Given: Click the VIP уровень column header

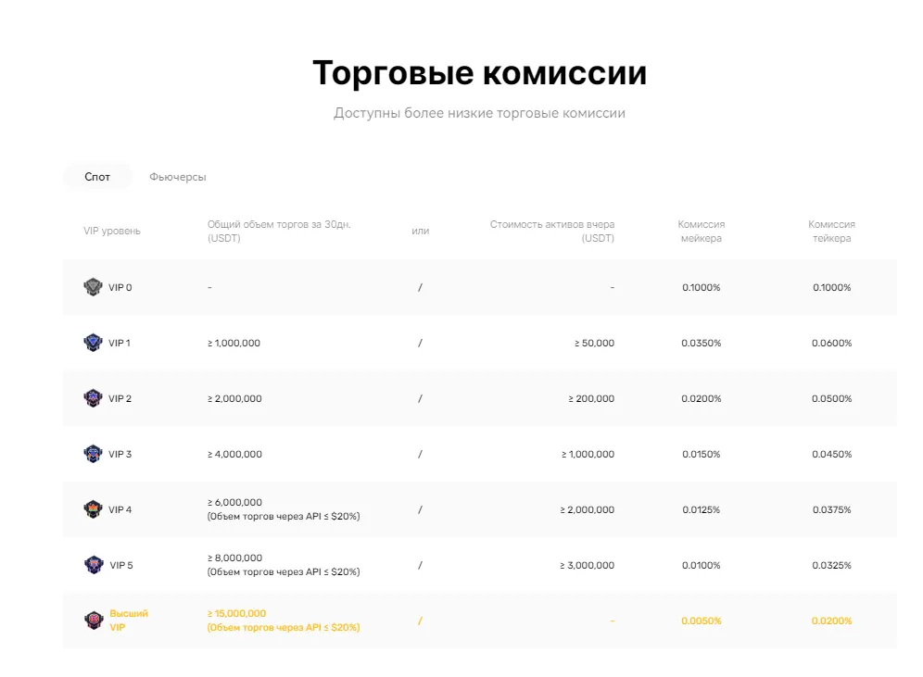Looking at the screenshot, I should (x=110, y=232).
